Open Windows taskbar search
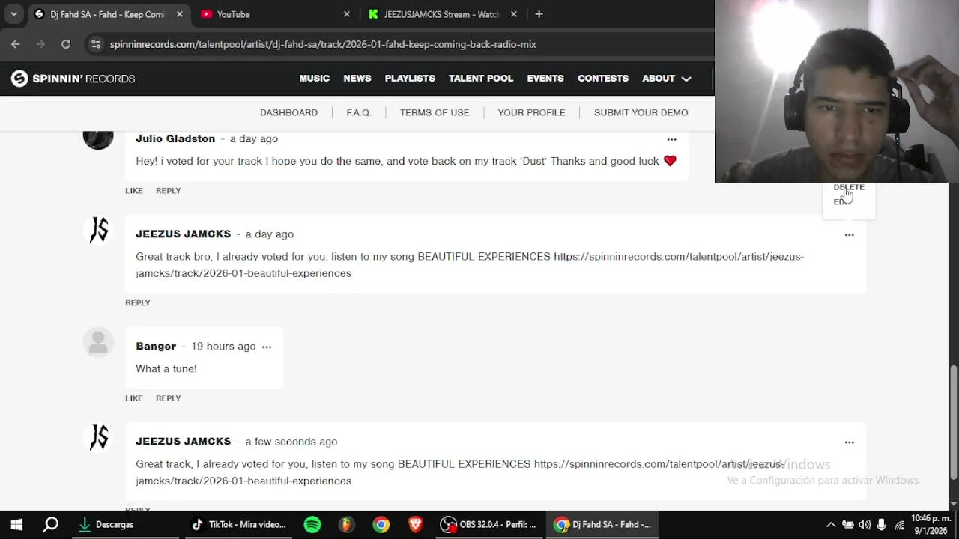The height and width of the screenshot is (539, 959). coord(50,525)
